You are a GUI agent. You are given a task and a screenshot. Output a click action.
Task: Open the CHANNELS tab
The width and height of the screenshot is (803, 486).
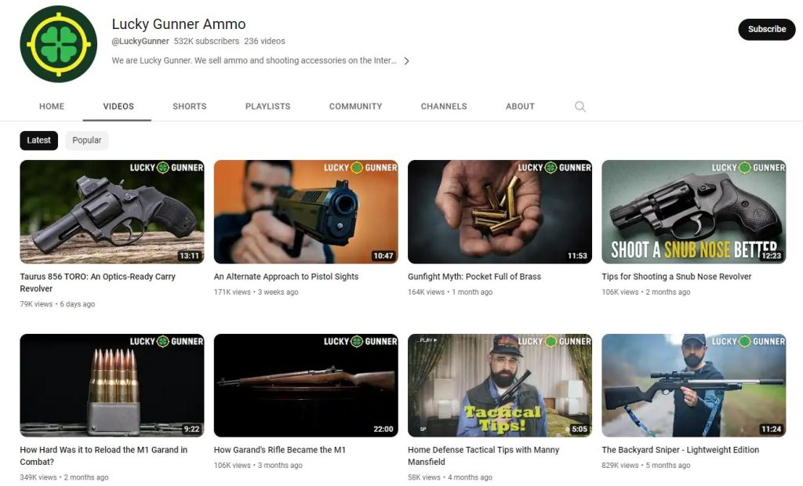pyautogui.click(x=443, y=106)
